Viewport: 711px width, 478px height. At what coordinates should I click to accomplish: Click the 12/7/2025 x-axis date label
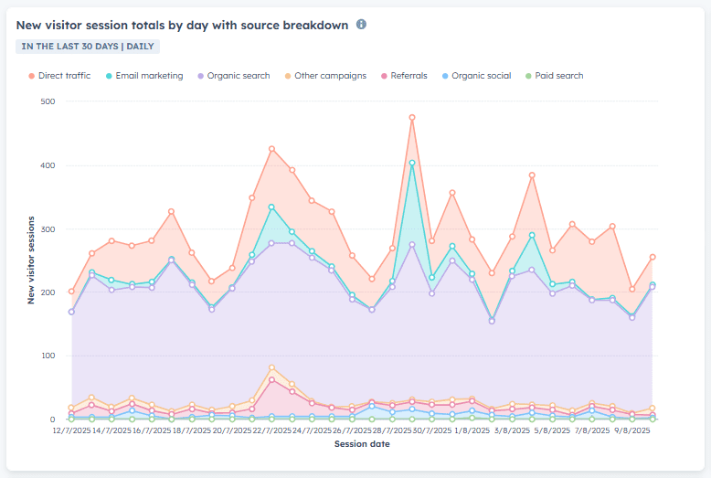point(71,429)
